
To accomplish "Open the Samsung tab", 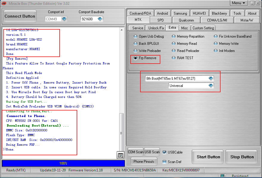I will tap(180, 13).
